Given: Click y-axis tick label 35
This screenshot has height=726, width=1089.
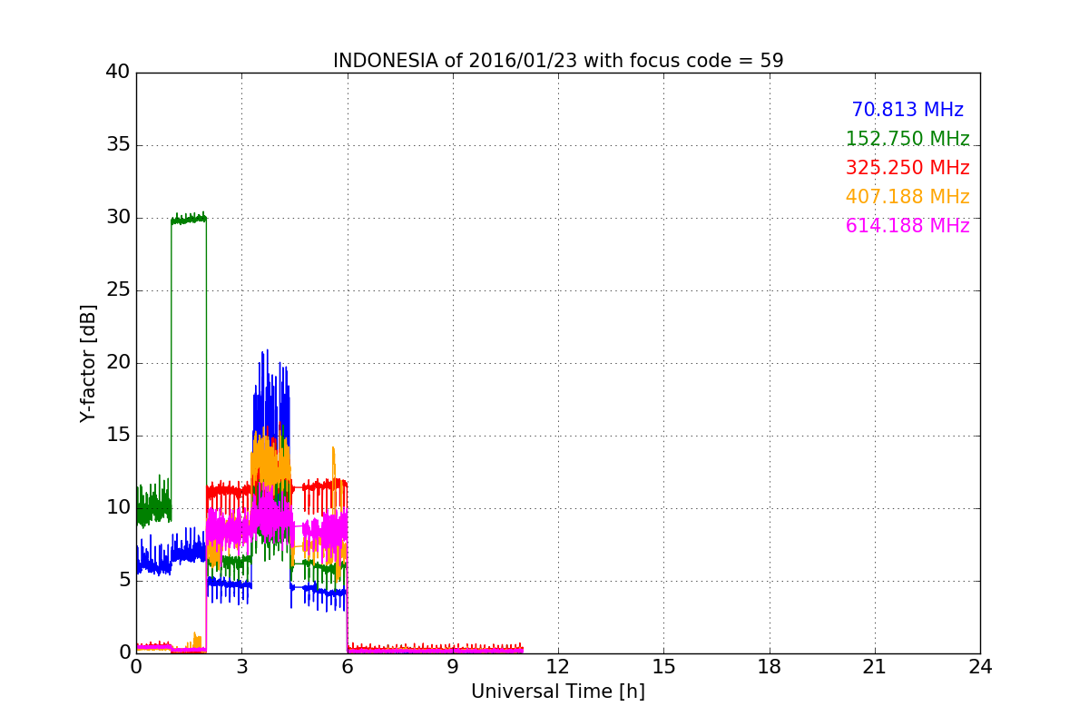Looking at the screenshot, I should (x=118, y=144).
